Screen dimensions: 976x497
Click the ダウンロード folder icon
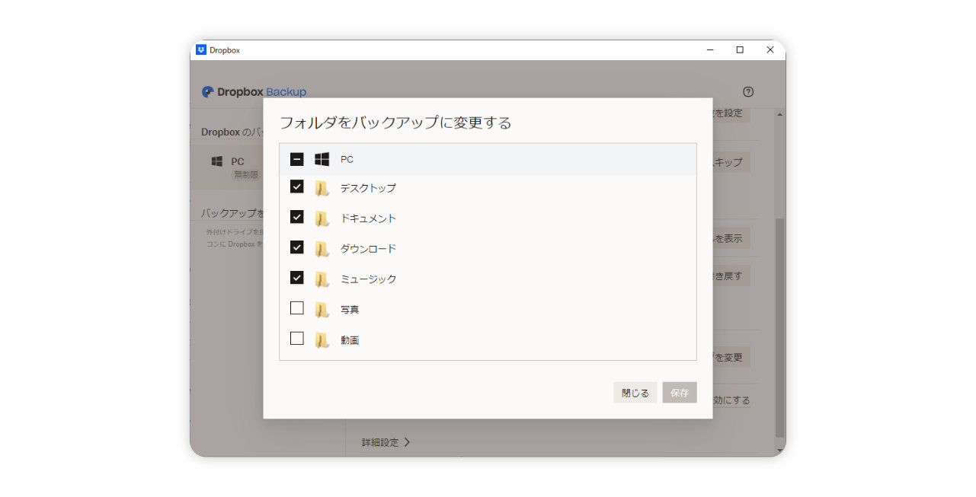pos(322,249)
